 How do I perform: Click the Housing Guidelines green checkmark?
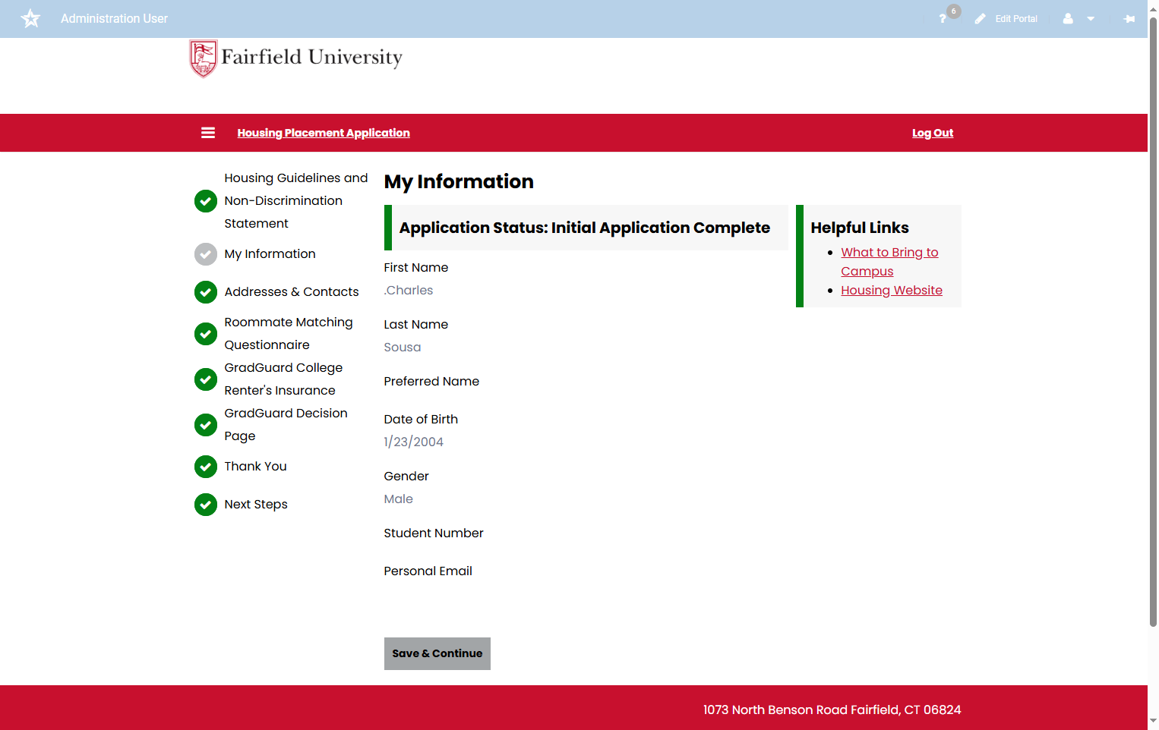pos(206,201)
